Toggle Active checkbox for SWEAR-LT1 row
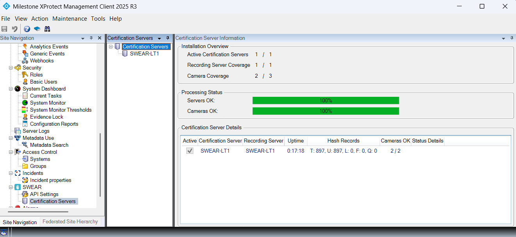 click(x=190, y=151)
